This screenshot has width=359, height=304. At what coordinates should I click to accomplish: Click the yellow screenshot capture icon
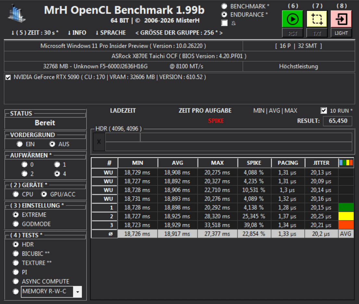[317, 19]
